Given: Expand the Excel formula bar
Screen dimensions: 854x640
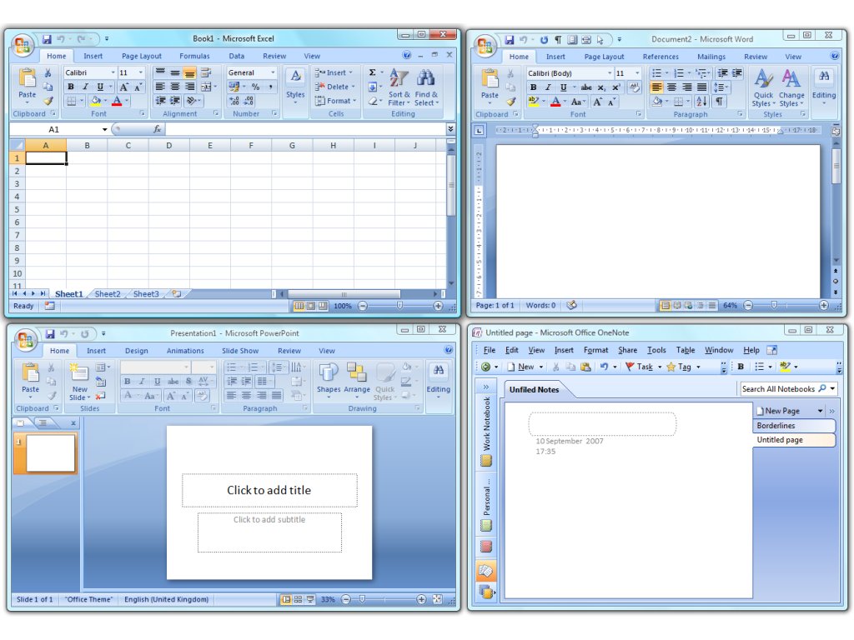Looking at the screenshot, I should (450, 129).
